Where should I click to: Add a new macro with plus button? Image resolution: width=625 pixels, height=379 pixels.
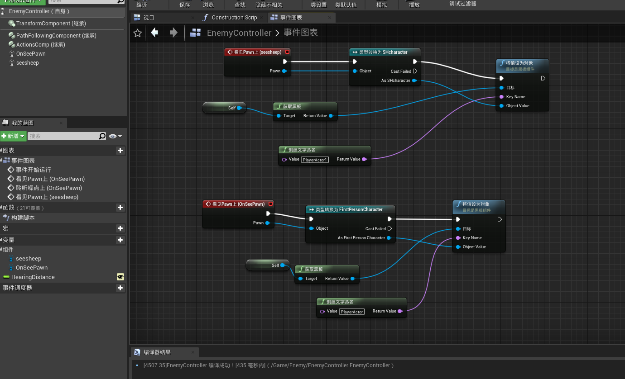(x=120, y=228)
